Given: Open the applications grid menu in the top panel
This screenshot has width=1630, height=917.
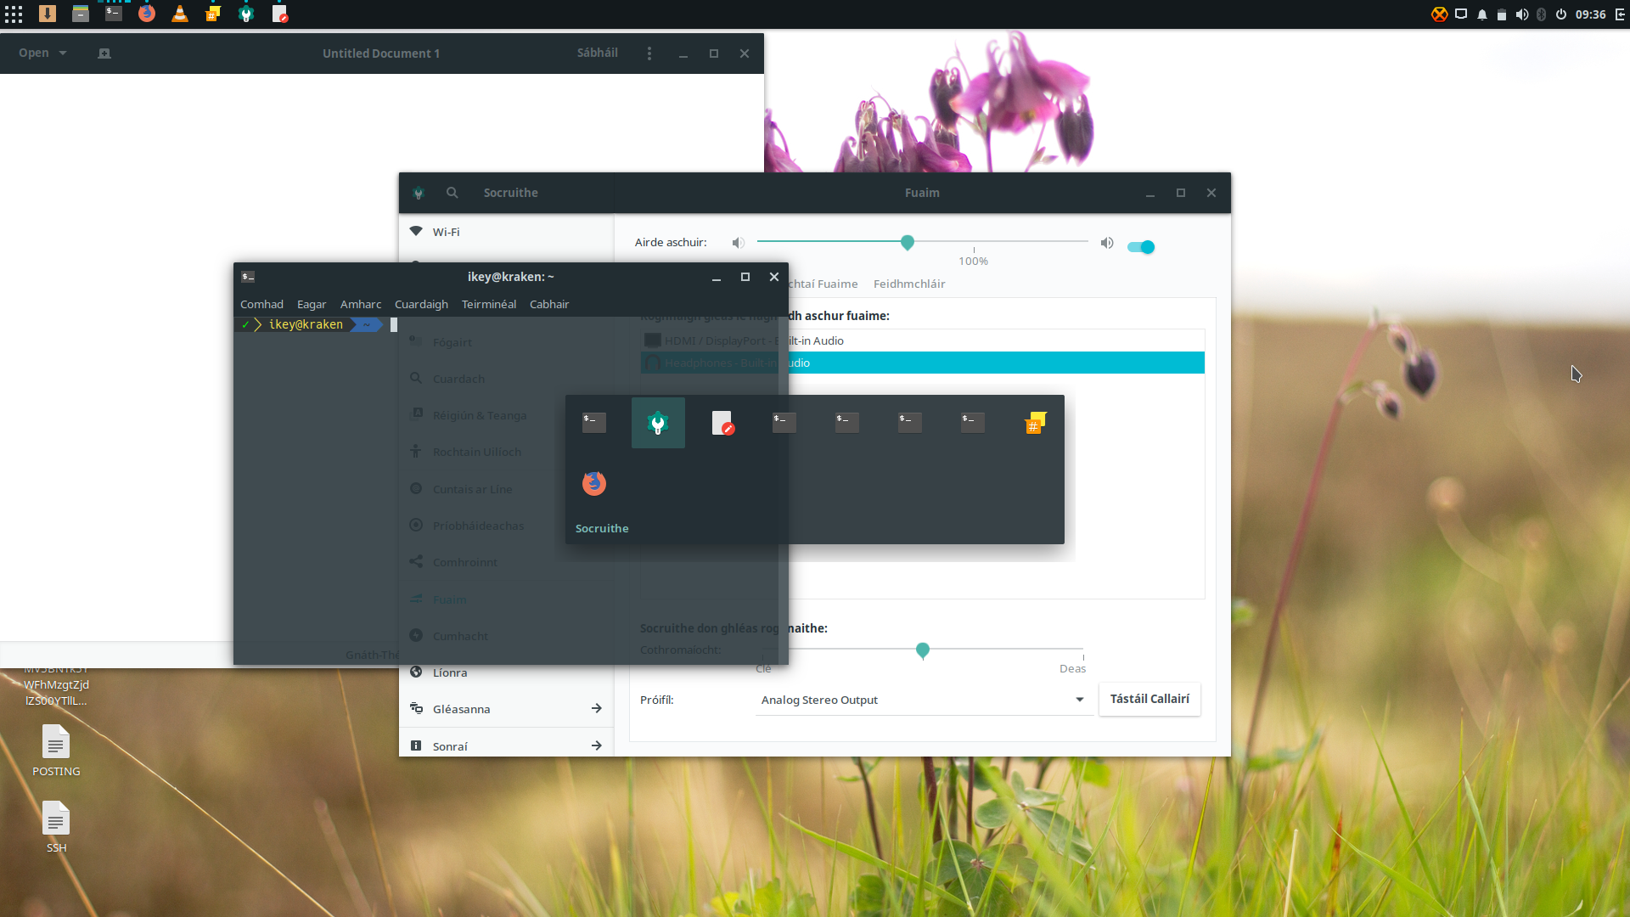Looking at the screenshot, I should click(x=14, y=14).
